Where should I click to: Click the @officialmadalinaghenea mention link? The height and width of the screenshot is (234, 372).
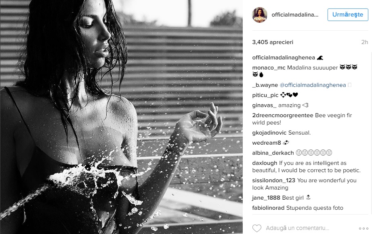[x=313, y=85]
